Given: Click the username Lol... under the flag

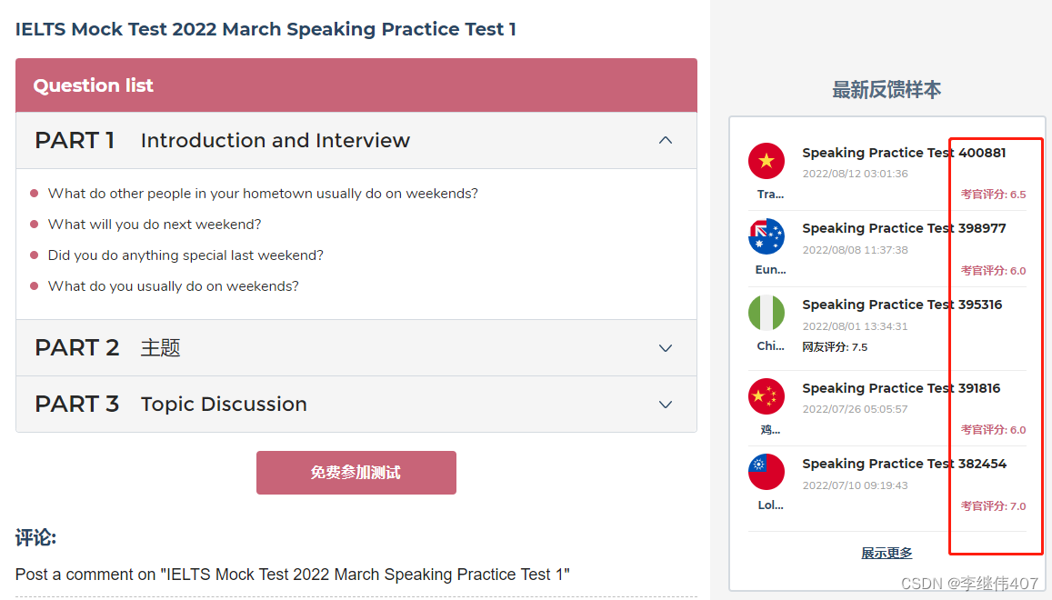Looking at the screenshot, I should (x=770, y=505).
